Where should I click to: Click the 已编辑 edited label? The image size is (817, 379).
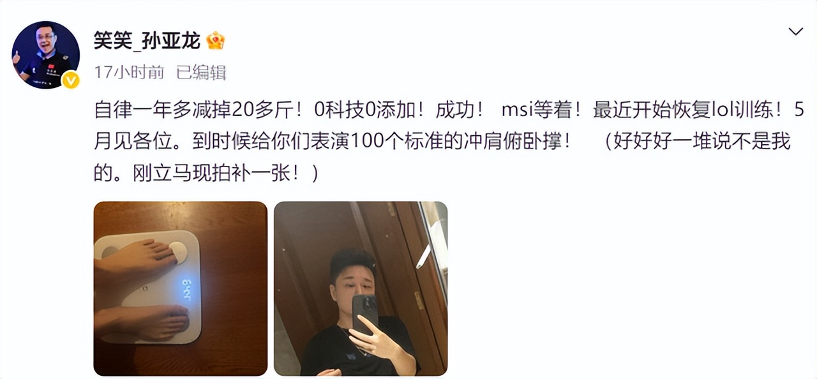[201, 73]
